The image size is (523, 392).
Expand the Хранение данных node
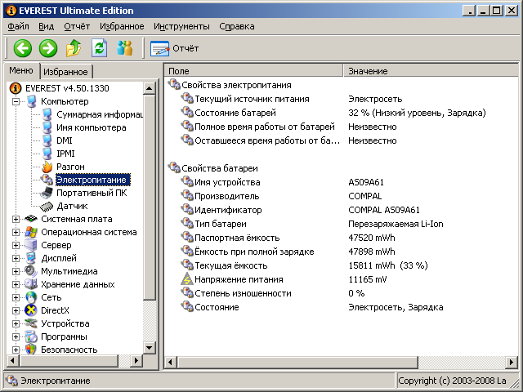(x=16, y=284)
